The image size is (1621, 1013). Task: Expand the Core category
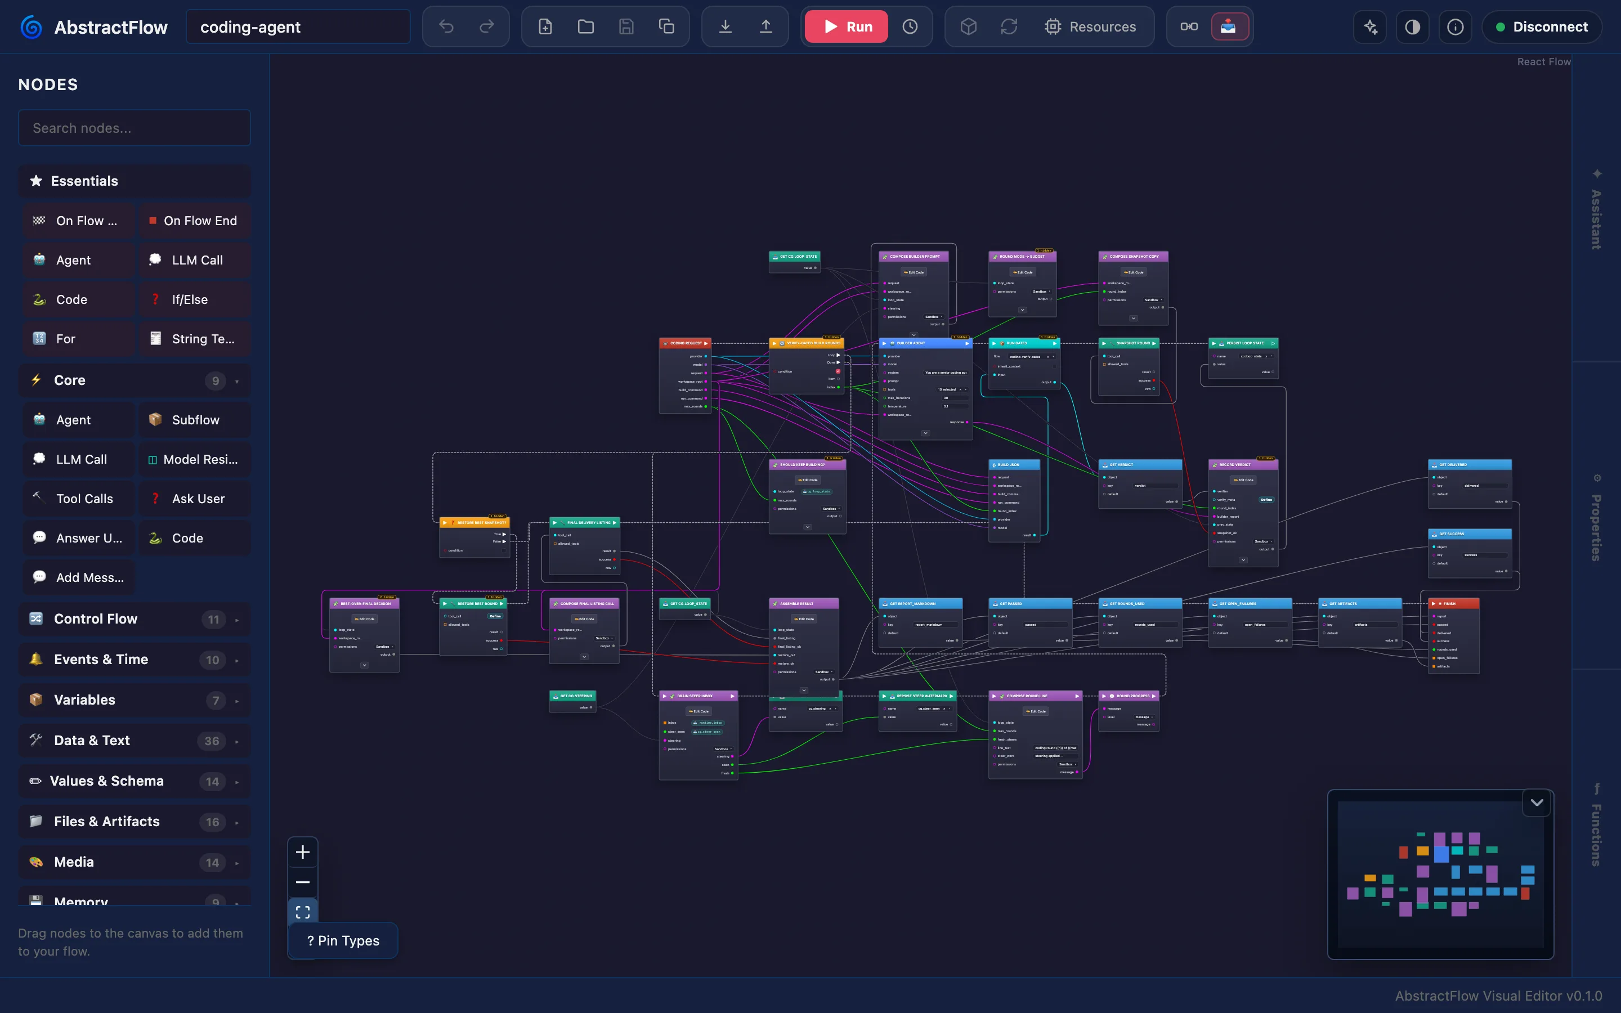[x=135, y=380]
